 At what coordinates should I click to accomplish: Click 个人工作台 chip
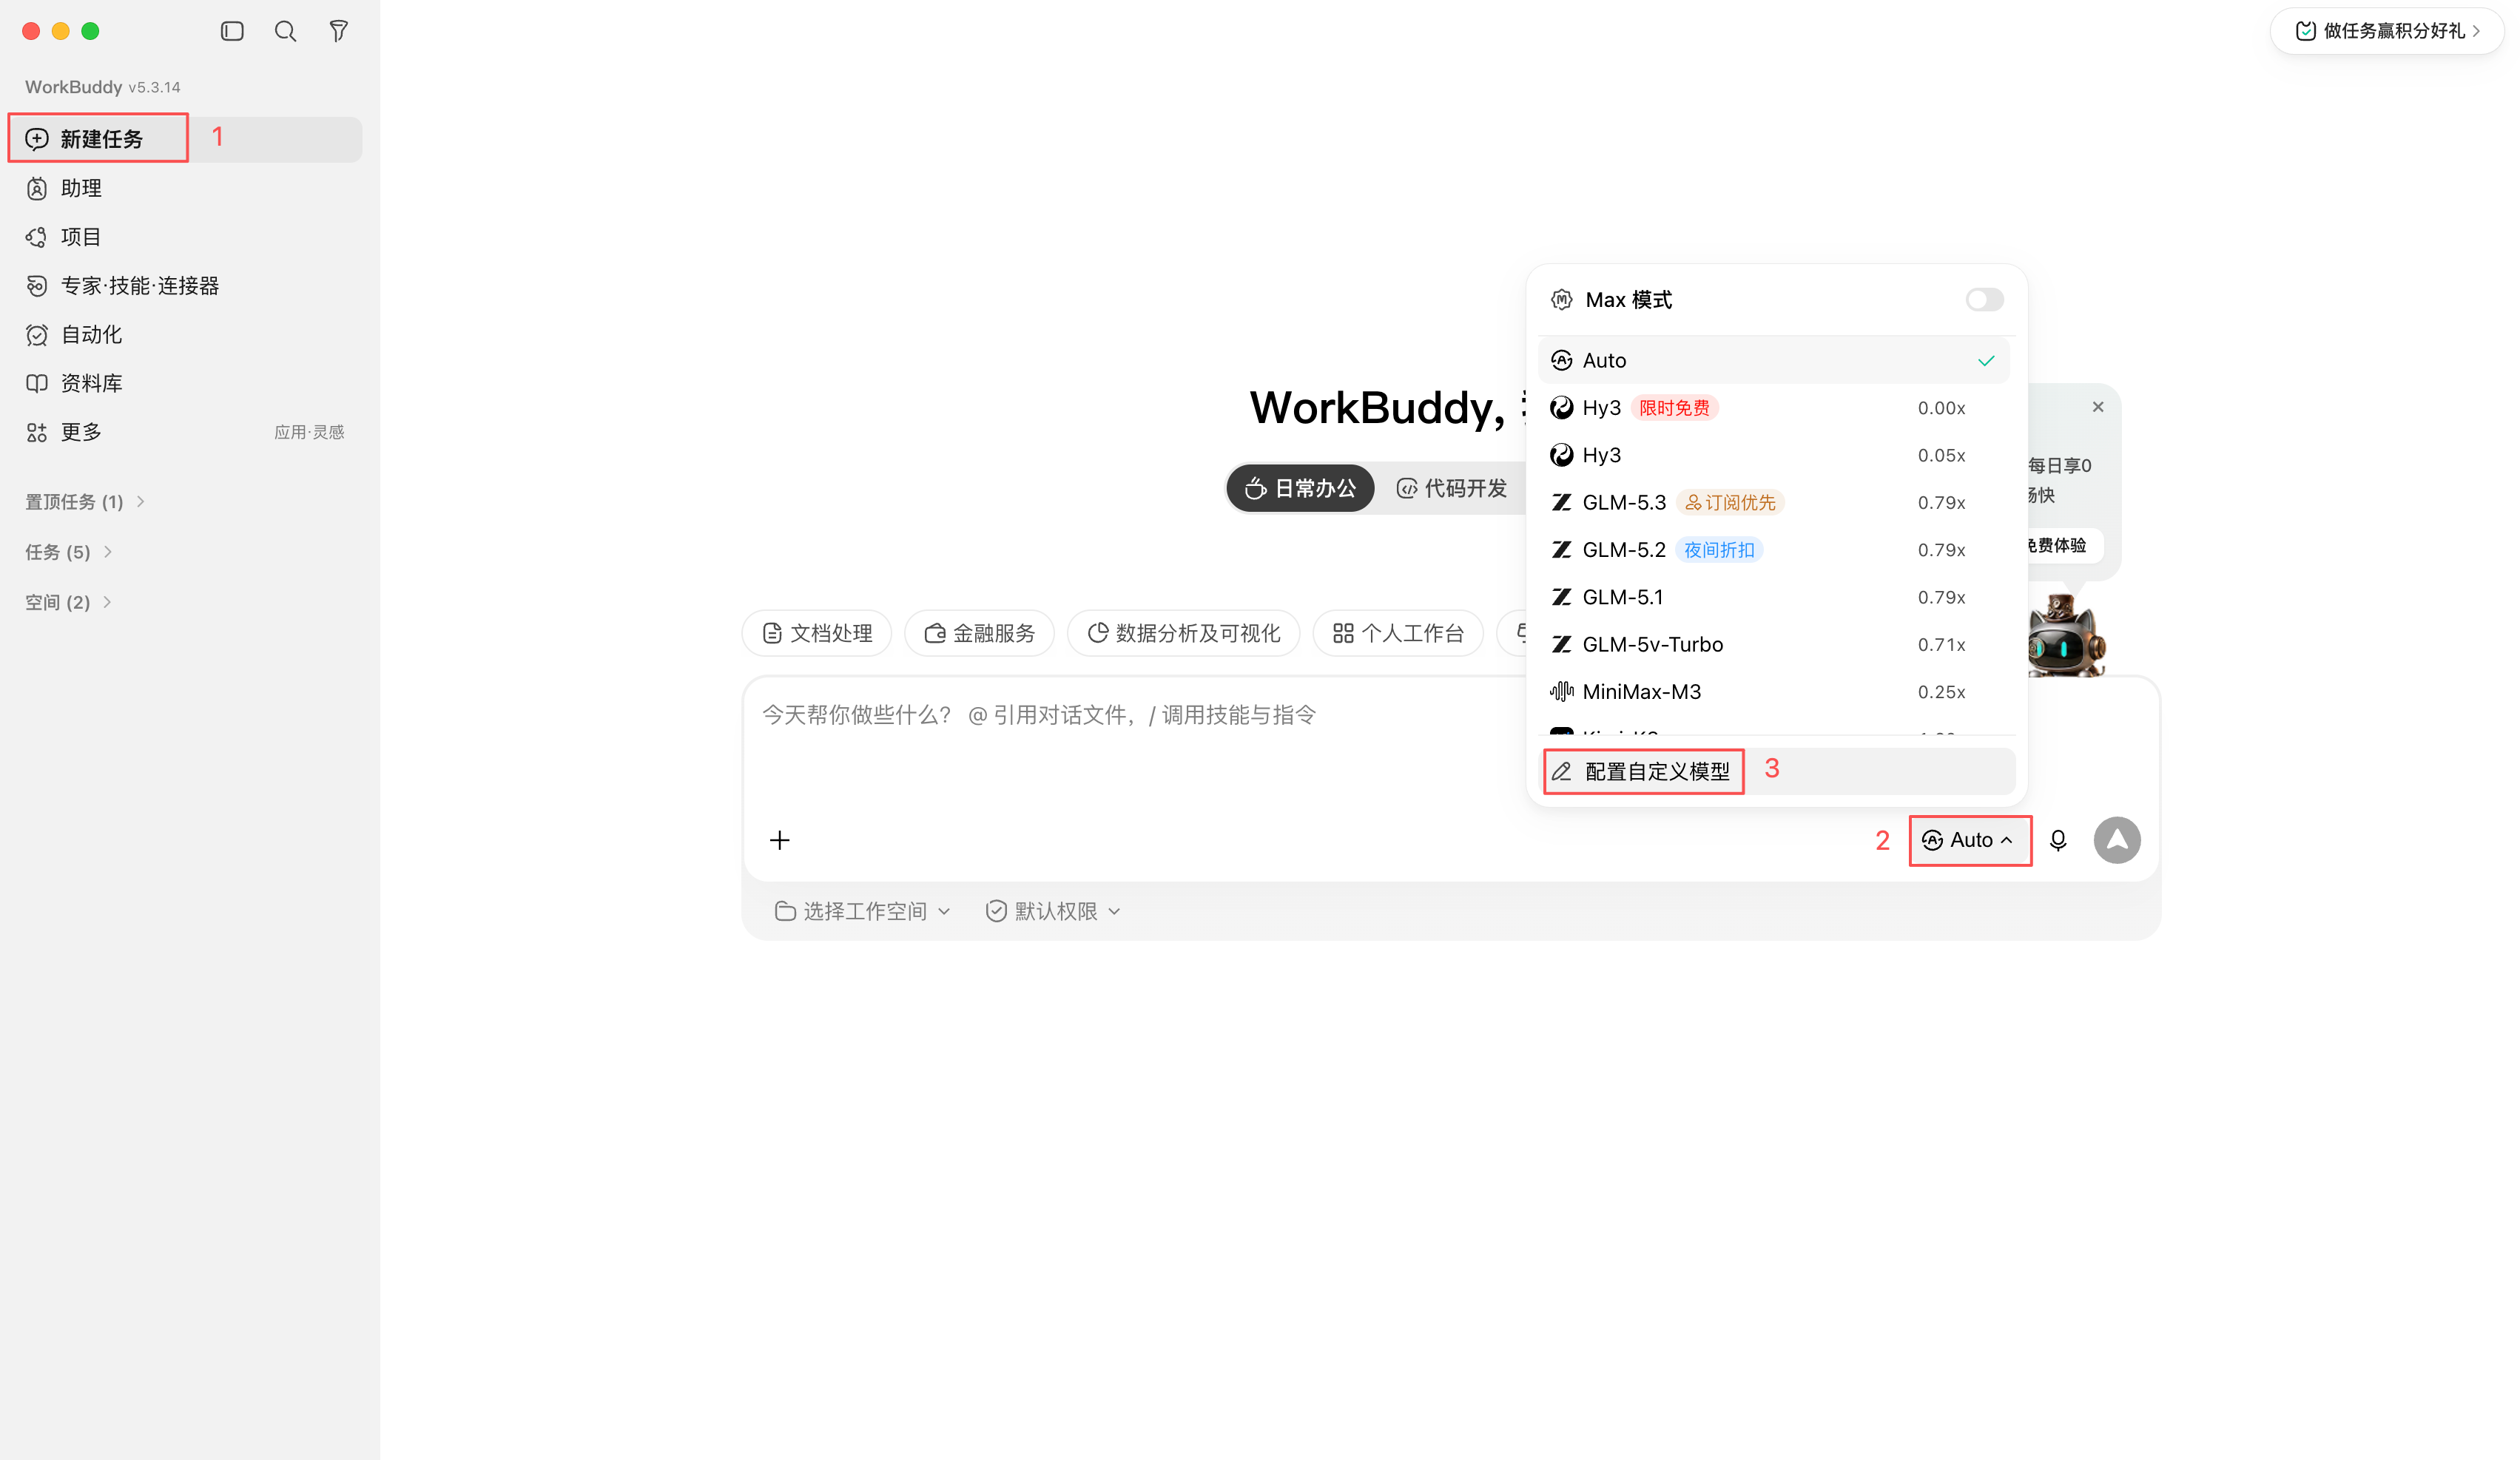pyautogui.click(x=1398, y=634)
